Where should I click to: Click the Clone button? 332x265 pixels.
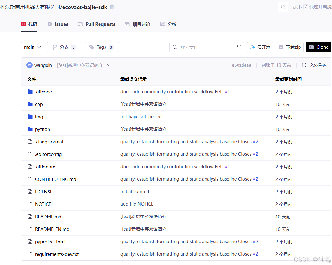[x=319, y=47]
